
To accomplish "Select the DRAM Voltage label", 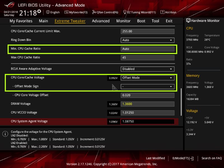I will coord(21,104).
